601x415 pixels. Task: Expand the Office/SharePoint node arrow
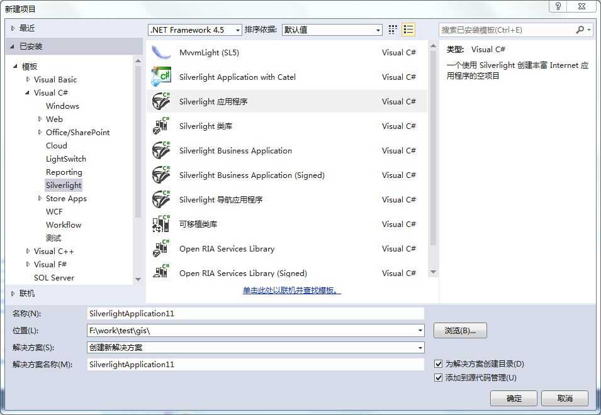(40, 132)
